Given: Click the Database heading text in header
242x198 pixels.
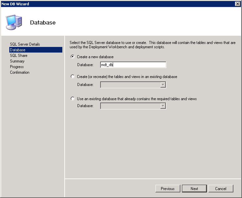Looking at the screenshot, I should (43, 23).
